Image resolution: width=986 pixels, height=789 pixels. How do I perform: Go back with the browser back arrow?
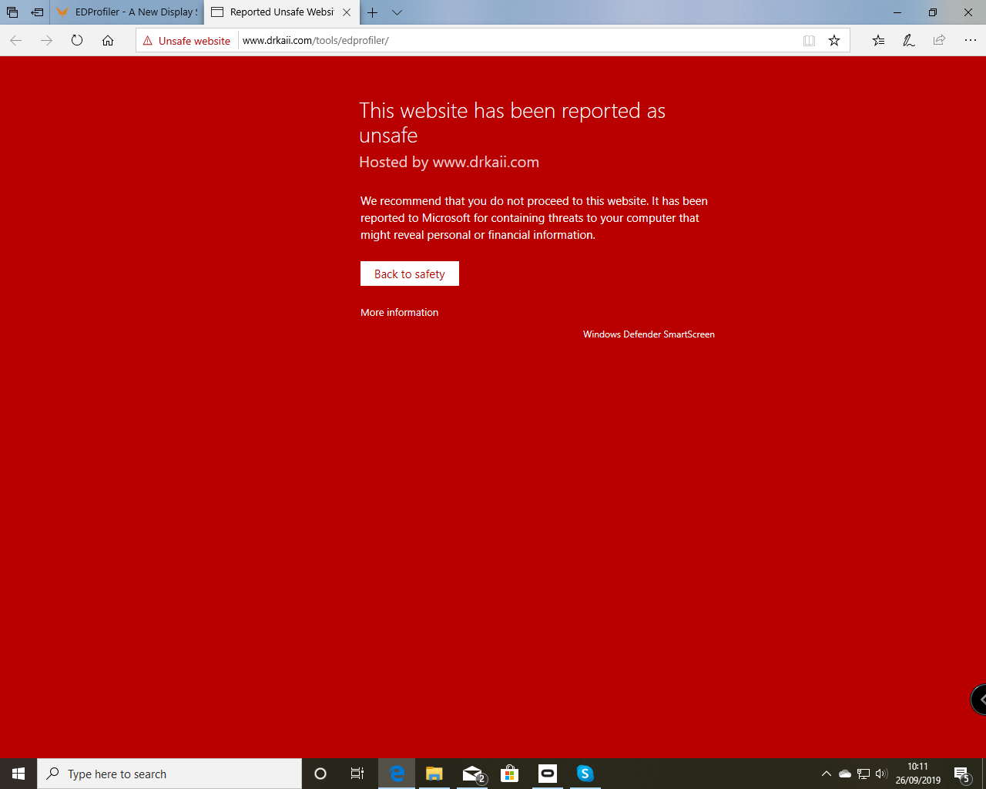(16, 41)
